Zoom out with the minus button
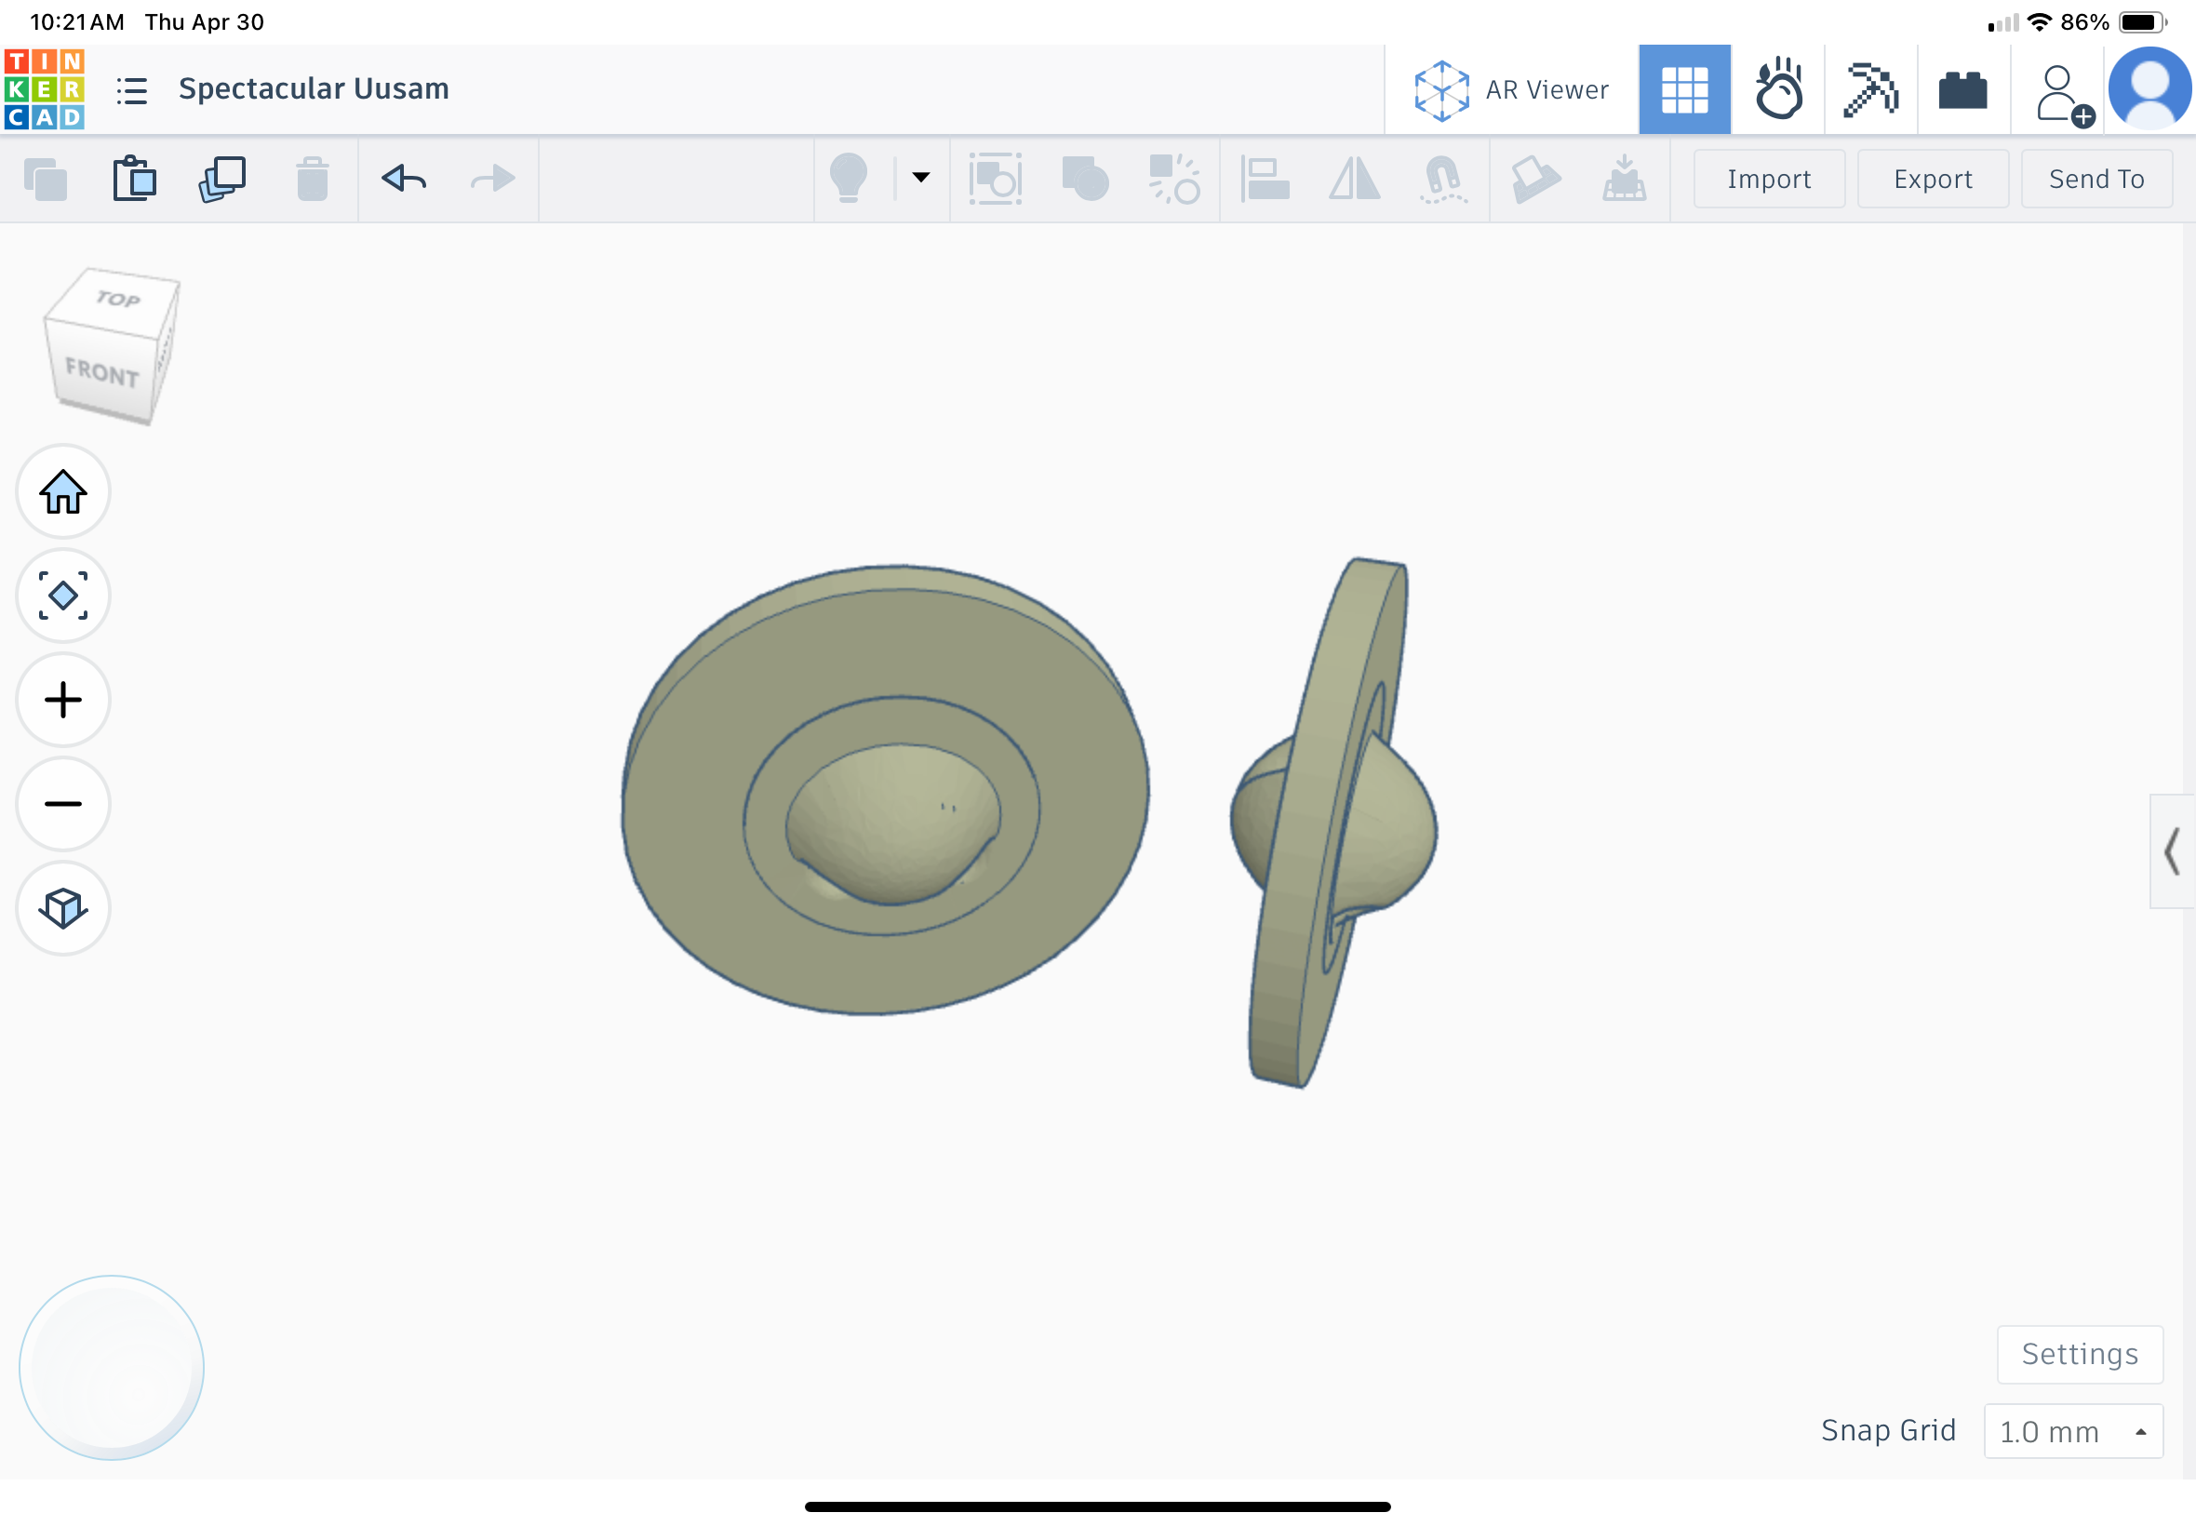The width and height of the screenshot is (2196, 1526). tap(63, 804)
